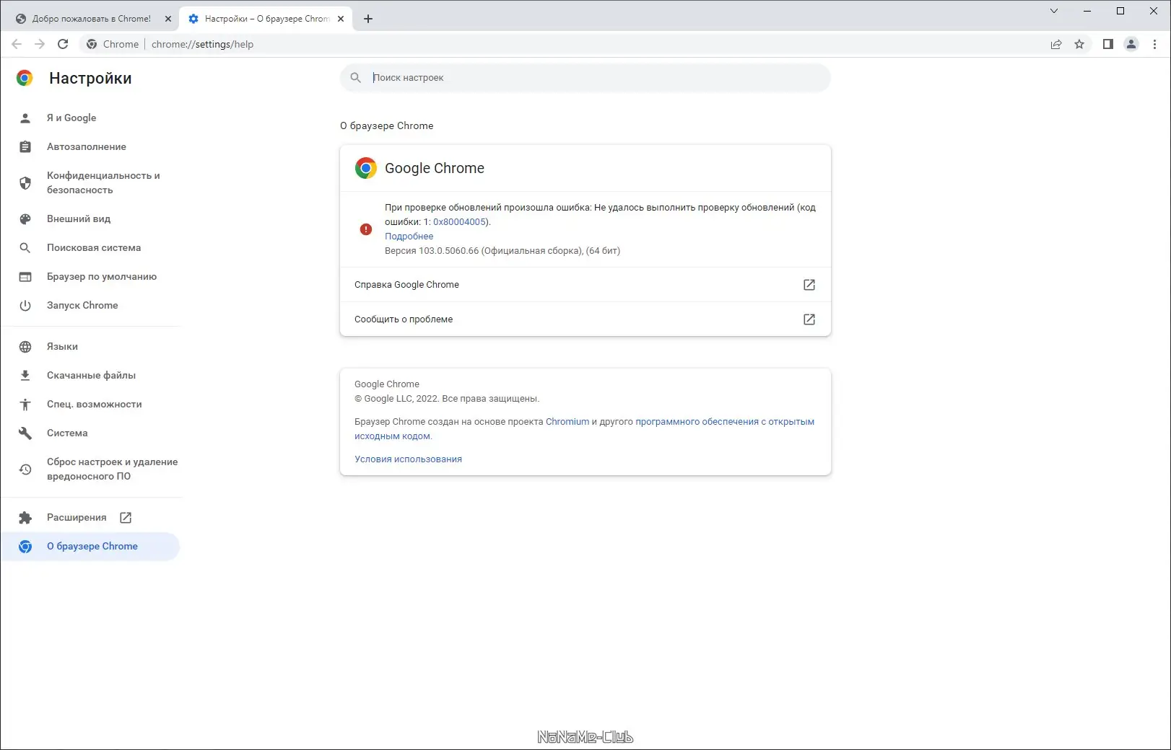
Task: Expand the tab search chevron in title bar
Action: click(1054, 11)
